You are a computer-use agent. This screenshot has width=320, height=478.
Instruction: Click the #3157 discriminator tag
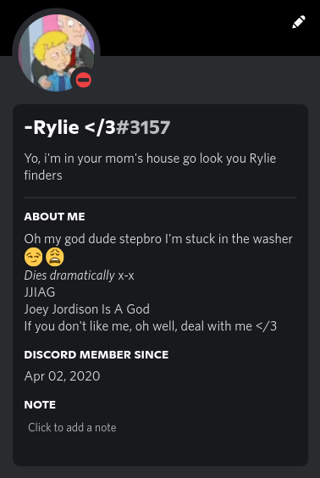pos(143,127)
